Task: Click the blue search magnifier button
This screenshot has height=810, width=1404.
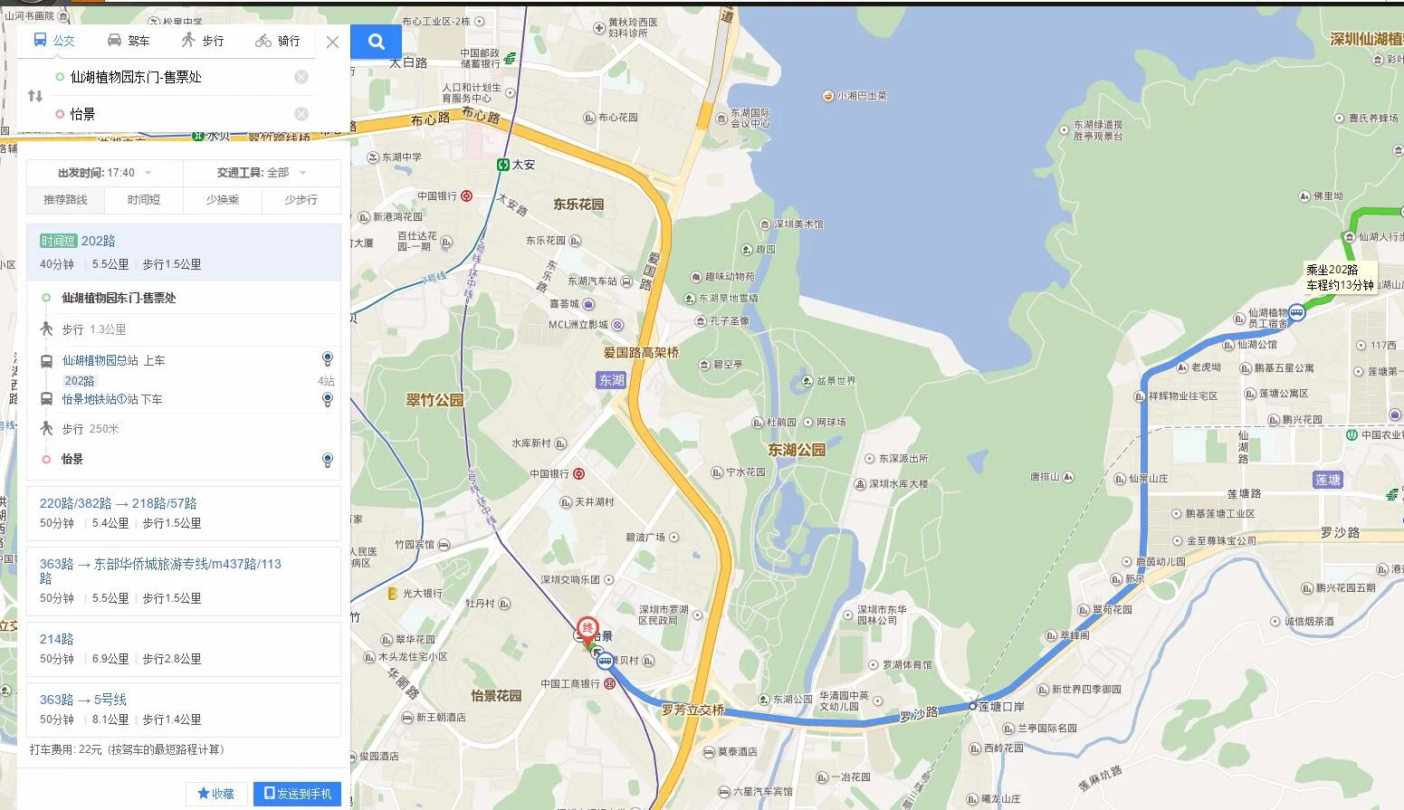Action: pyautogui.click(x=377, y=41)
